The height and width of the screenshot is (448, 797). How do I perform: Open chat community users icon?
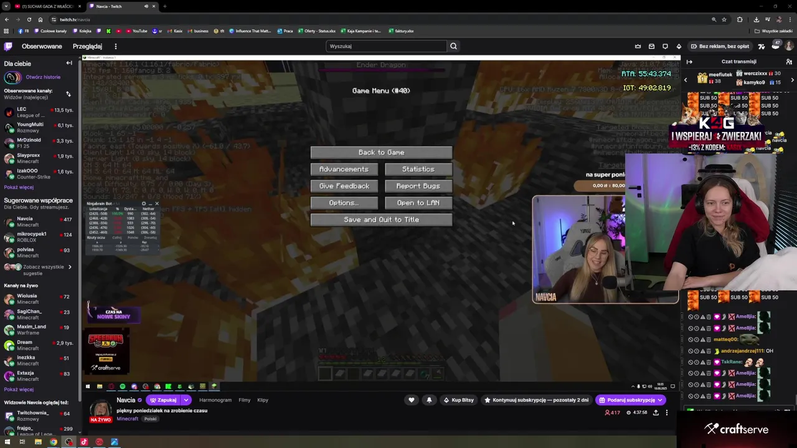pyautogui.click(x=789, y=62)
